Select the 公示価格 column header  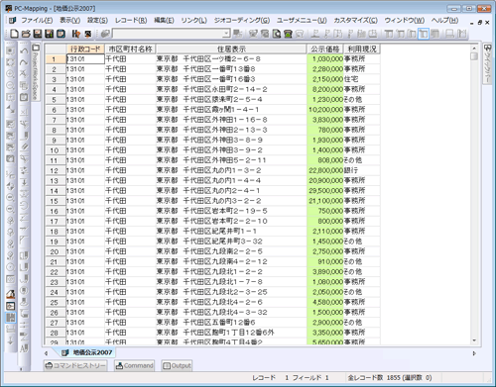coord(325,49)
